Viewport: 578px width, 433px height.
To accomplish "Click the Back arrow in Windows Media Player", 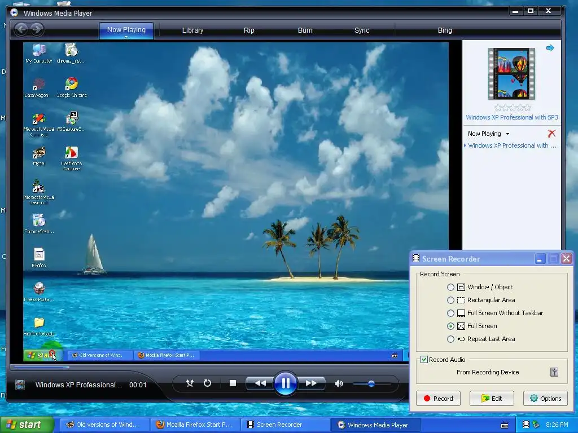I will point(21,29).
